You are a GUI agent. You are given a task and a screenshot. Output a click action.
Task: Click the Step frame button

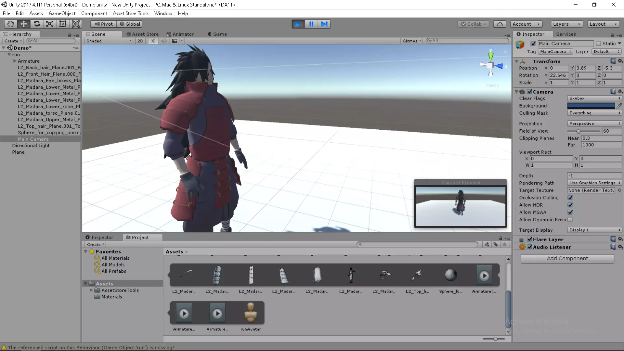[324, 24]
